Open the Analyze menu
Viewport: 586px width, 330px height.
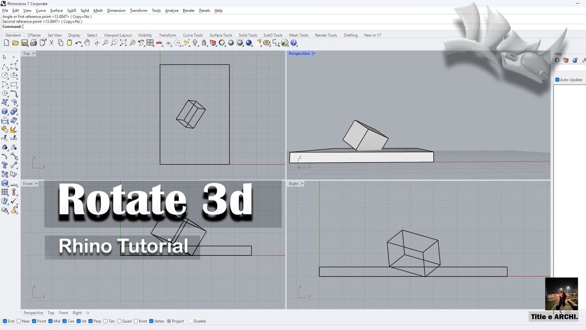[x=172, y=11]
